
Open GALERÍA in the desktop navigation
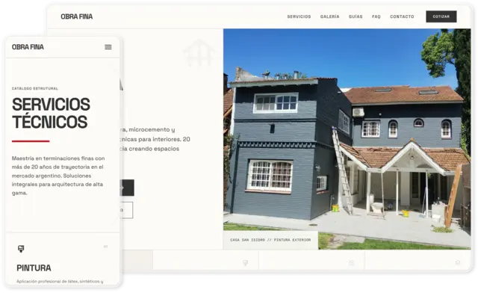329,16
